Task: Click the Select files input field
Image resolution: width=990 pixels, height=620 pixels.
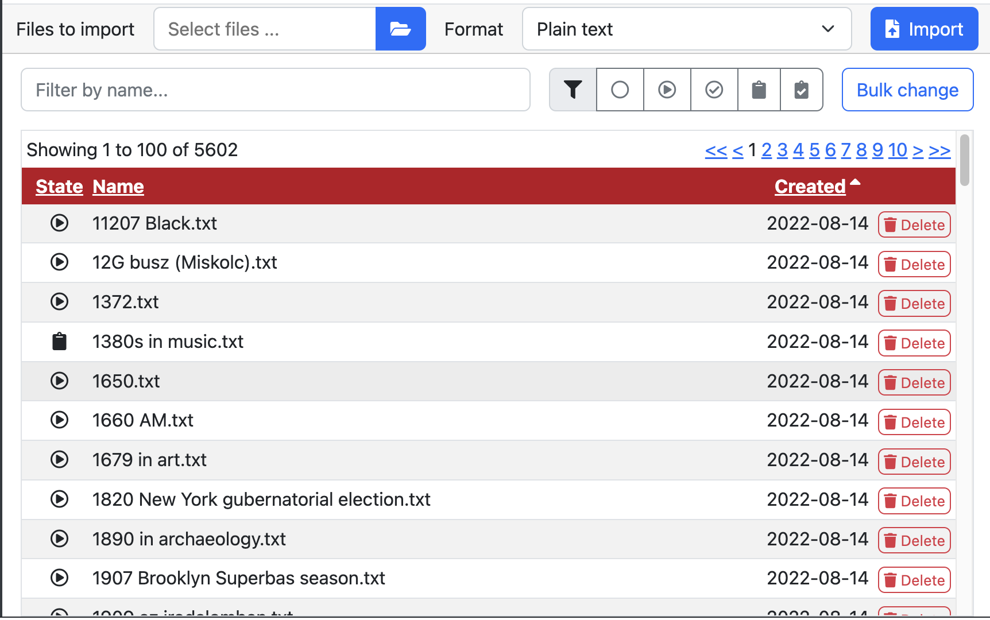Action: [x=265, y=29]
